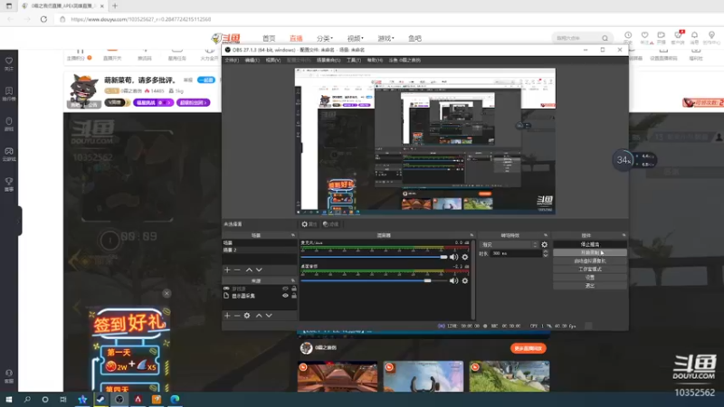724x407 pixels.
Task: Add a new source with the plus icon
Action: click(x=227, y=316)
